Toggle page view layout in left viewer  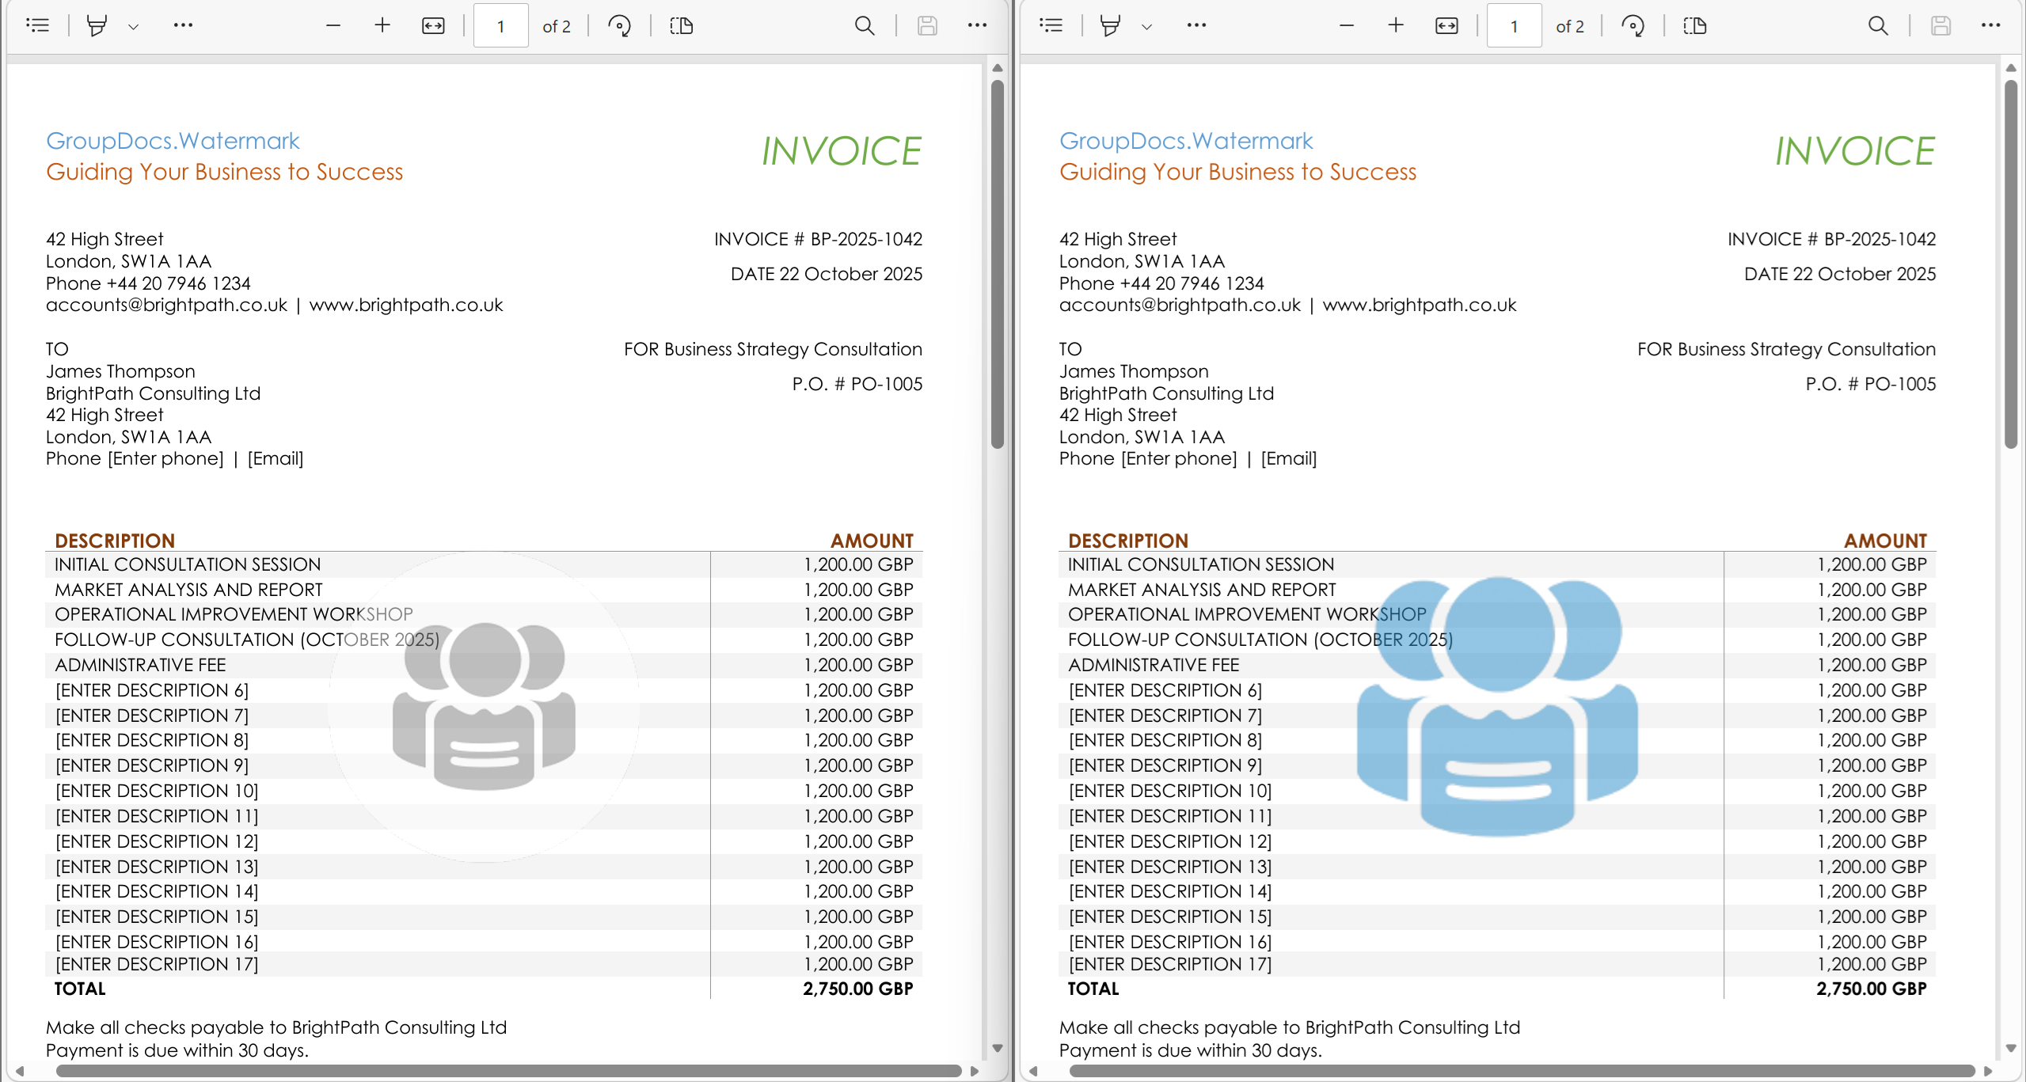tap(681, 25)
